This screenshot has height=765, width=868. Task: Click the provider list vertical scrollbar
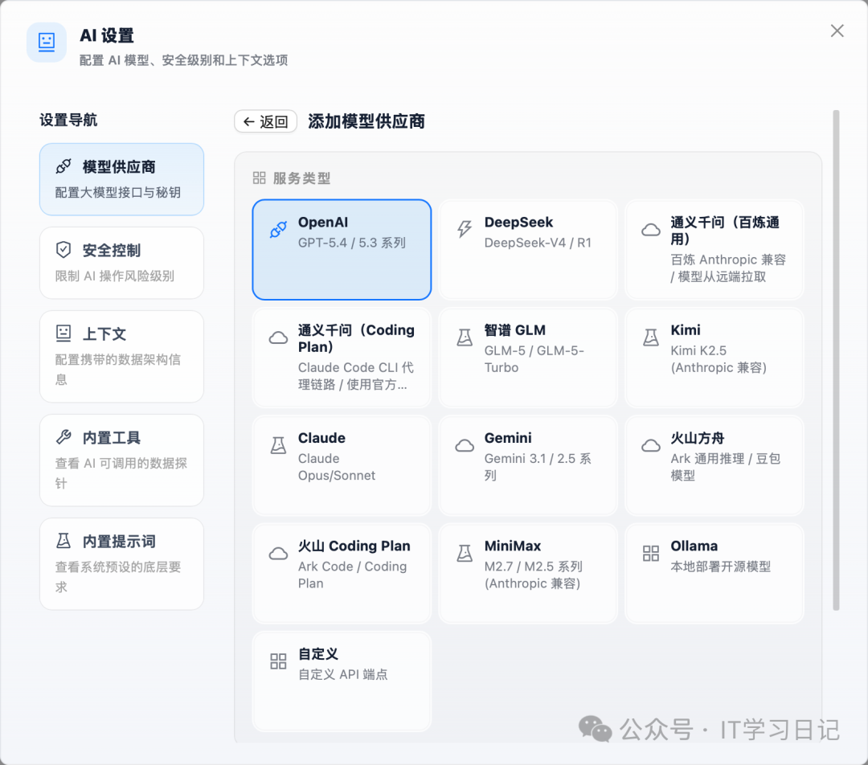pos(836,360)
